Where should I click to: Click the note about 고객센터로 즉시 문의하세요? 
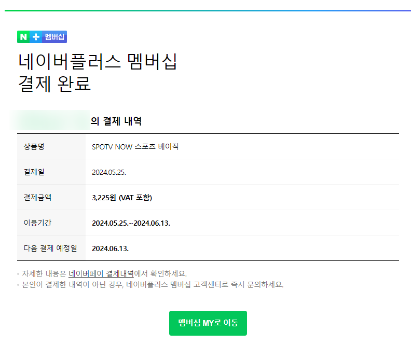pyautogui.click(x=153, y=284)
